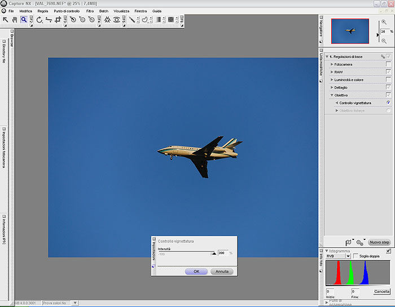Expand the Punti di osservazione section
Viewport: 395px width, 307px height.
327,302
